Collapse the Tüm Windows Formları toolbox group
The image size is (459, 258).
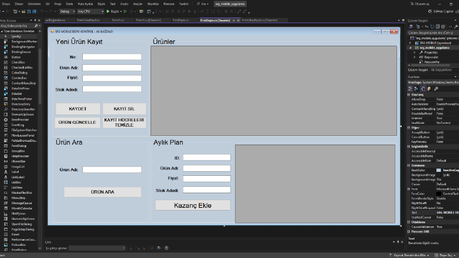click(x=2, y=31)
